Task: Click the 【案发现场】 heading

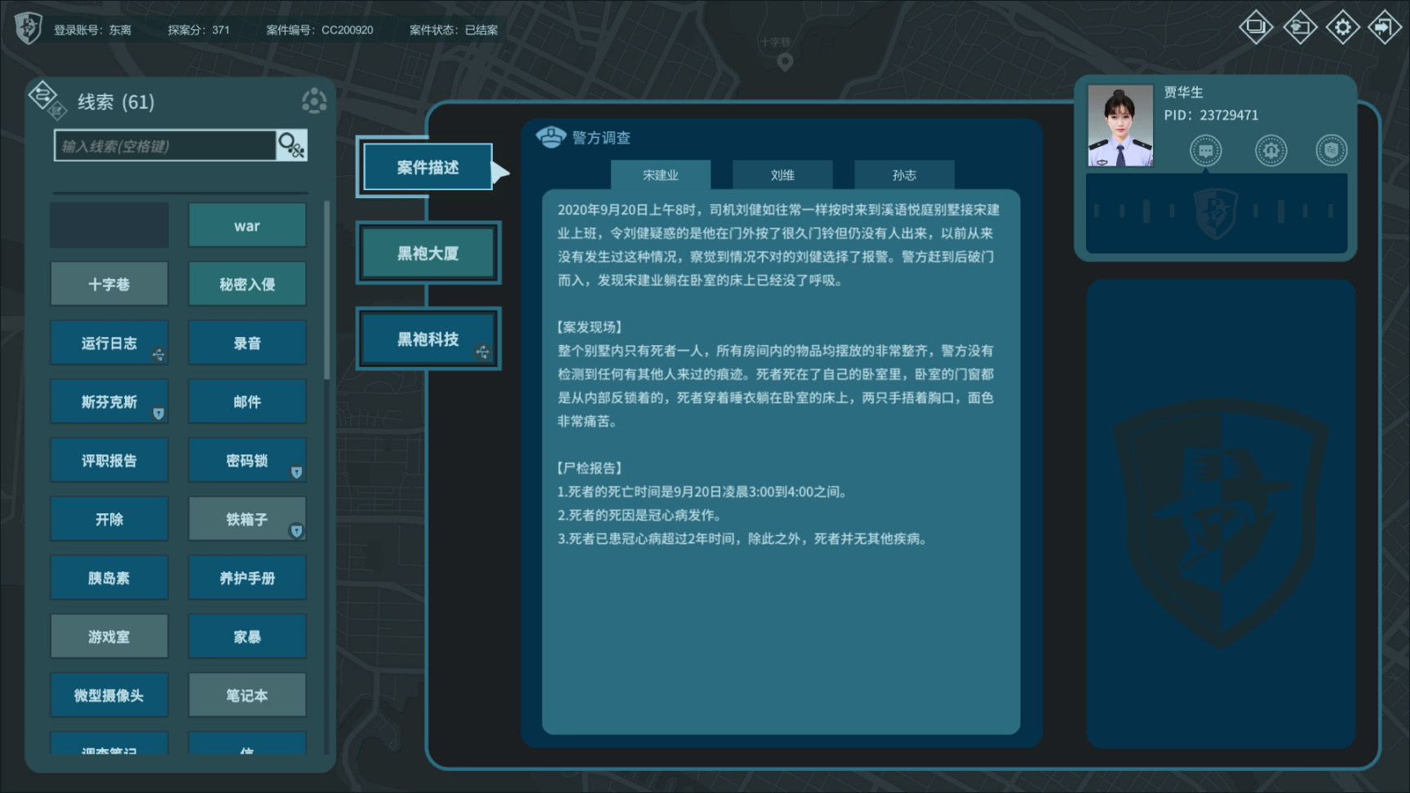Action: [x=590, y=327]
